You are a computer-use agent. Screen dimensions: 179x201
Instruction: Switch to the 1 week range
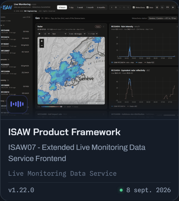80,7
